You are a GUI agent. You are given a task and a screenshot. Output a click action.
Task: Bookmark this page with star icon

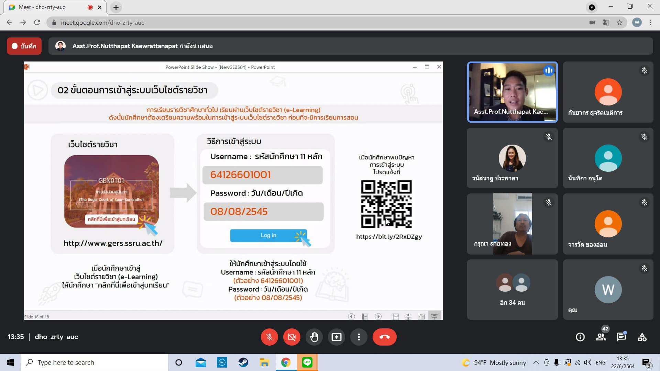click(x=619, y=23)
